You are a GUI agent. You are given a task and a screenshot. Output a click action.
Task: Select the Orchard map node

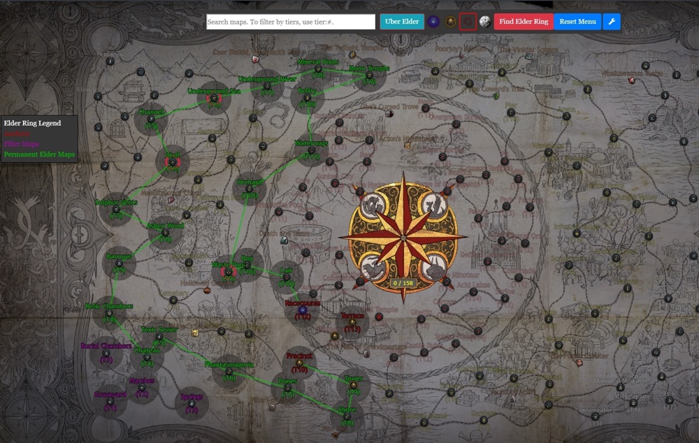click(x=250, y=189)
